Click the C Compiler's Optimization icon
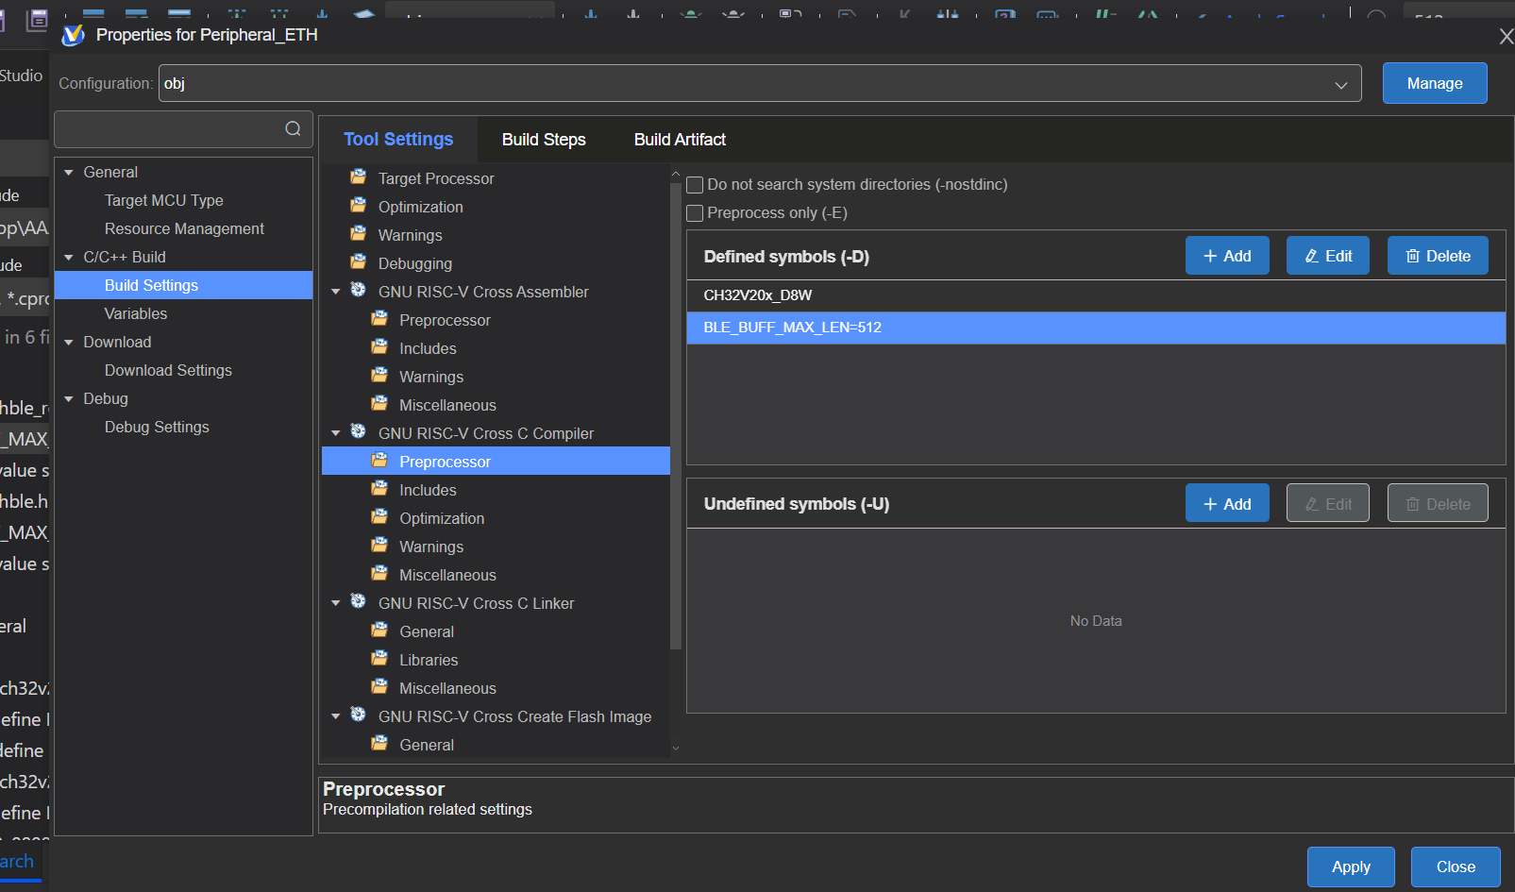This screenshot has height=892, width=1515. (x=379, y=517)
